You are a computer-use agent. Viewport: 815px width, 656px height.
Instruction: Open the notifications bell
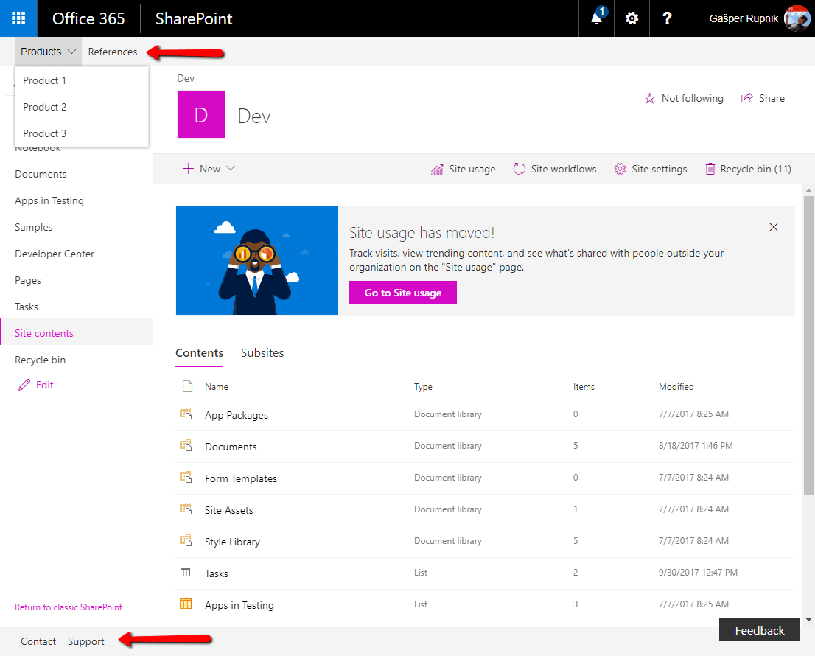click(597, 18)
